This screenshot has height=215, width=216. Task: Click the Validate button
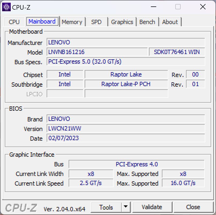152,207
